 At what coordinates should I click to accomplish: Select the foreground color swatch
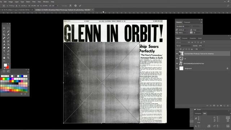coord(5,65)
